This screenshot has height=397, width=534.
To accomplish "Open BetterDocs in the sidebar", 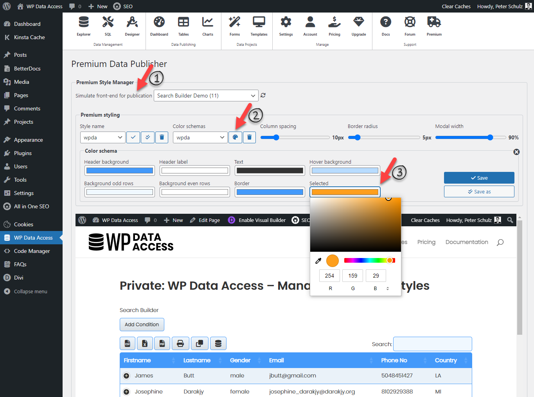I will [27, 69].
